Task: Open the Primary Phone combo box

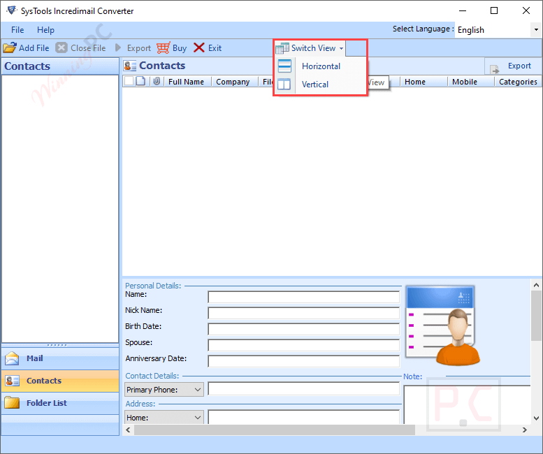Action: tap(164, 390)
